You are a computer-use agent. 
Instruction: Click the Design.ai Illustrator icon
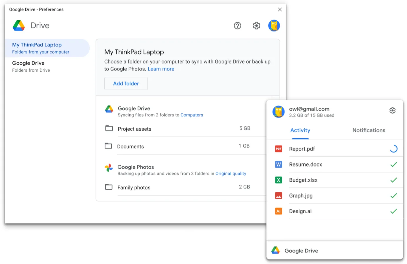[x=279, y=211]
